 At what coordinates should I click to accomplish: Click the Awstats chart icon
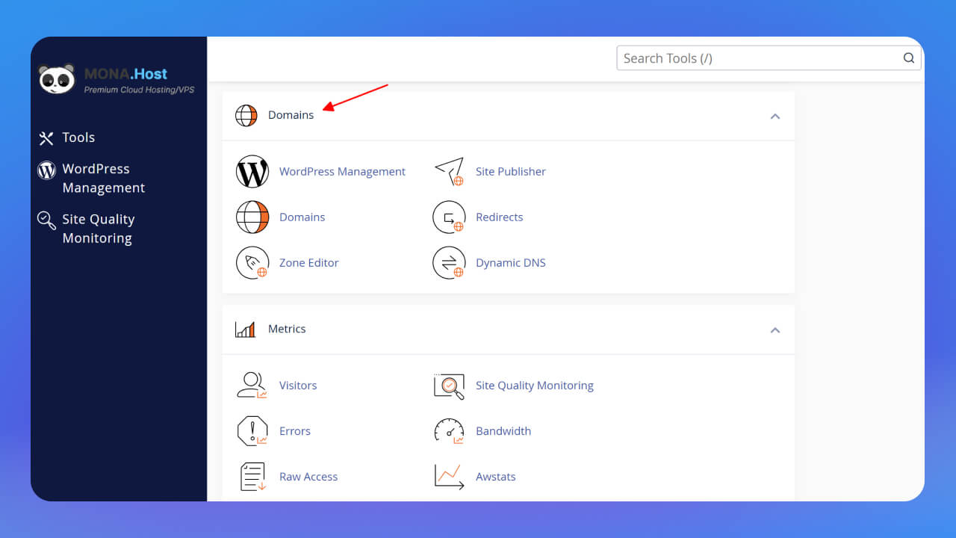click(449, 477)
